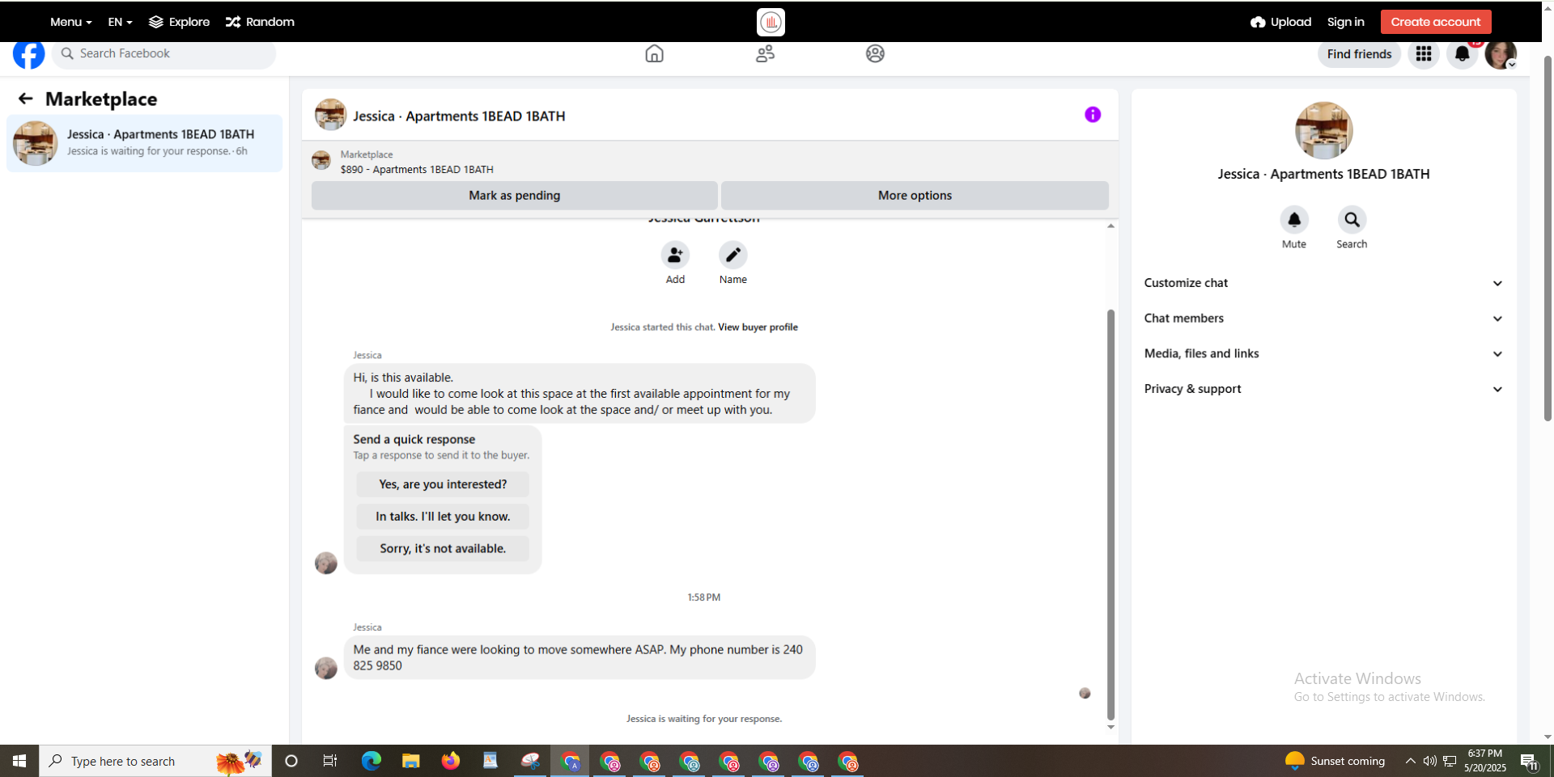Open Cortana circle icon on taskbar
The height and width of the screenshot is (777, 1554).
291,761
